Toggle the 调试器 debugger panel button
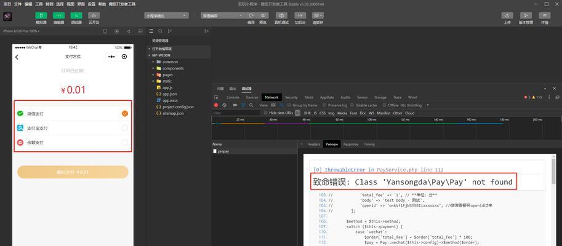This screenshot has height=246, width=562. click(76, 16)
